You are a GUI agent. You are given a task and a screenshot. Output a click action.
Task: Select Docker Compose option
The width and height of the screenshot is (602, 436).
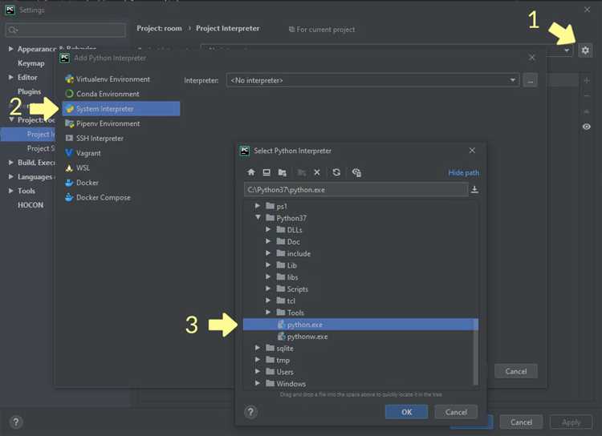coord(121,197)
